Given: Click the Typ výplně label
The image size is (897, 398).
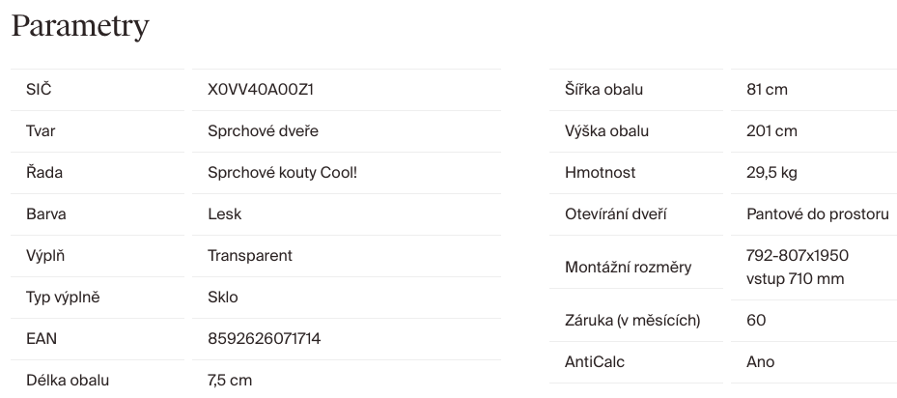Looking at the screenshot, I should pos(63,298).
